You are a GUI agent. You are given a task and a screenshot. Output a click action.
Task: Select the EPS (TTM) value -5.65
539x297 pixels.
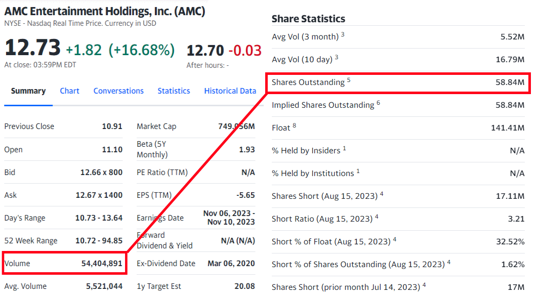point(245,195)
